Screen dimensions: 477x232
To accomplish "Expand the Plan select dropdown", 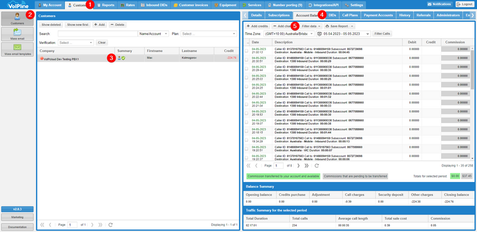I will 209,34.
